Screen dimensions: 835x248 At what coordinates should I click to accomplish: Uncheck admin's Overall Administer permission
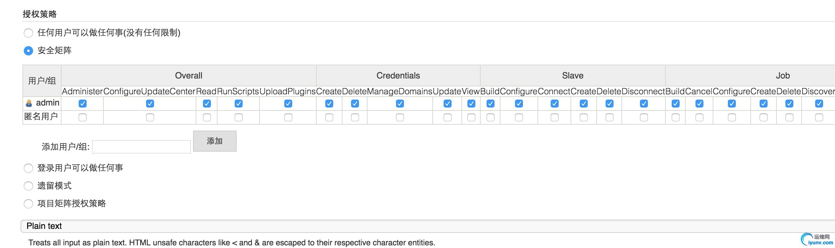[83, 104]
